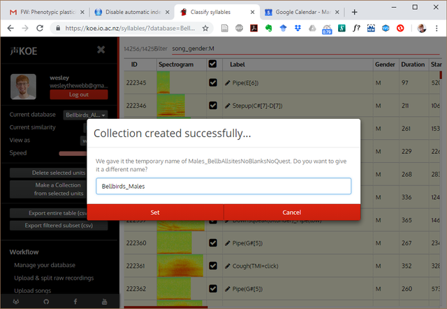
Task: Open Upload & split raw recordings link
Action: (x=54, y=278)
